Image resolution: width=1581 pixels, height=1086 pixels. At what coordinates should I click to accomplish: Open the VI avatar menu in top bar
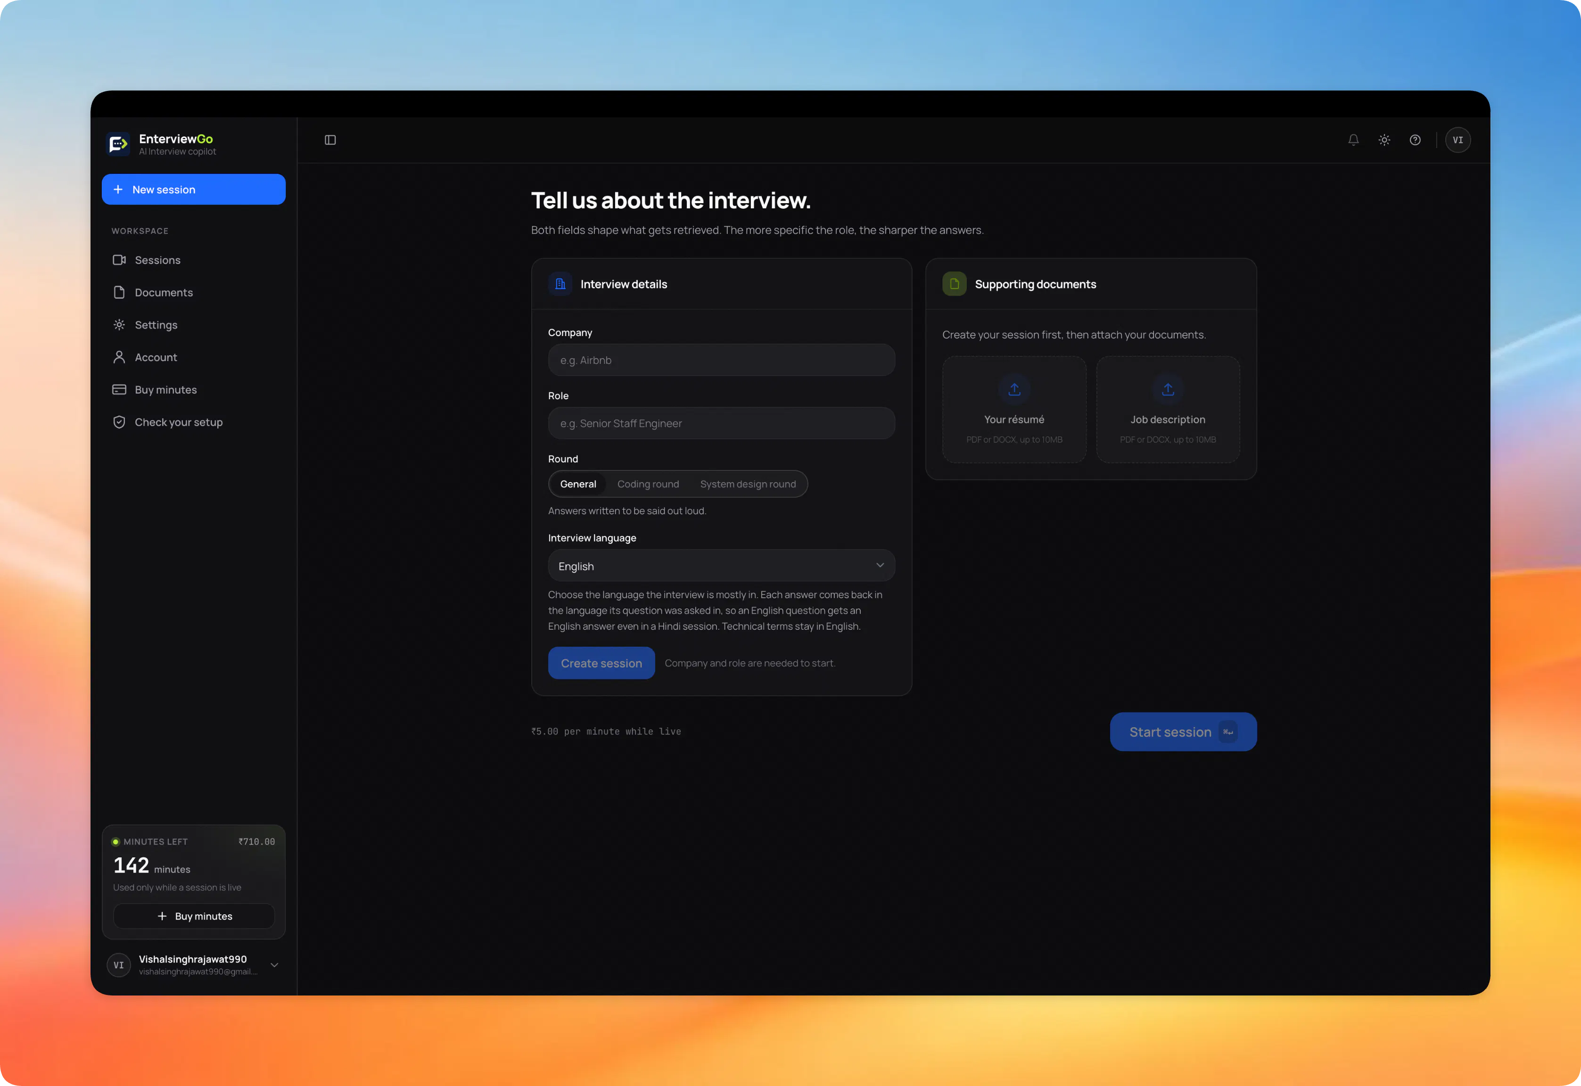click(x=1457, y=140)
